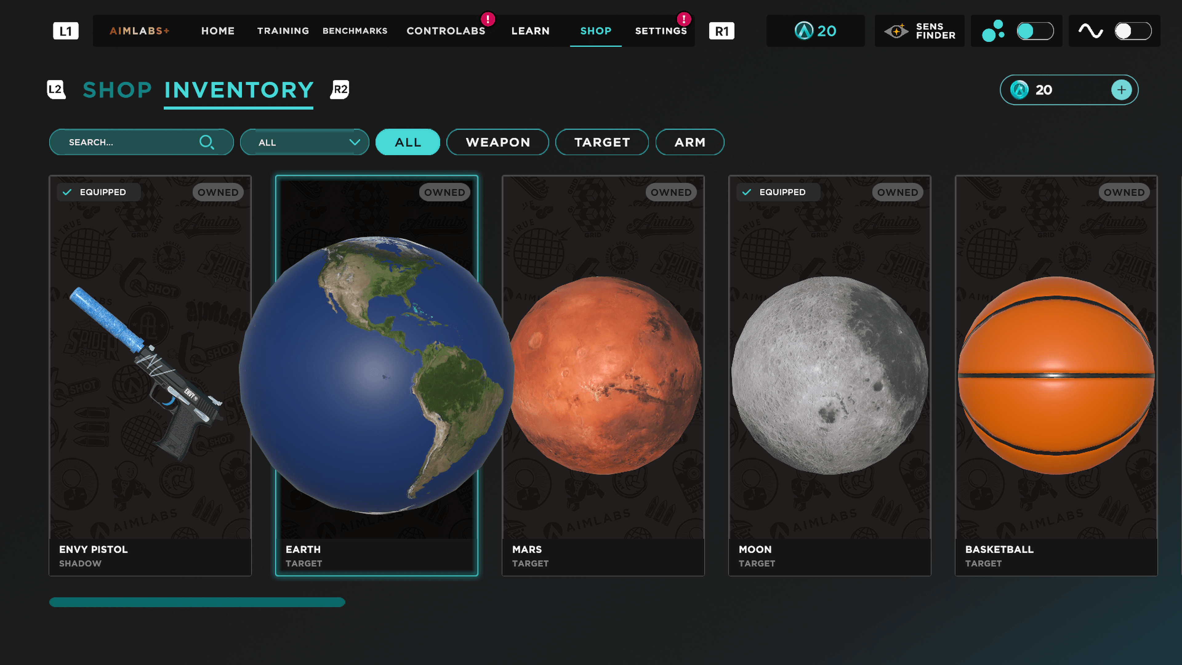Select the Mars target card
Screen dimensions: 1182x665
[x=603, y=375]
